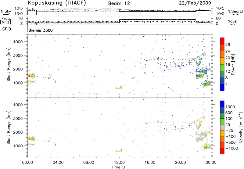Click the 'N.Sky' axis label
The image size is (244, 169).
click(x=6, y=11)
